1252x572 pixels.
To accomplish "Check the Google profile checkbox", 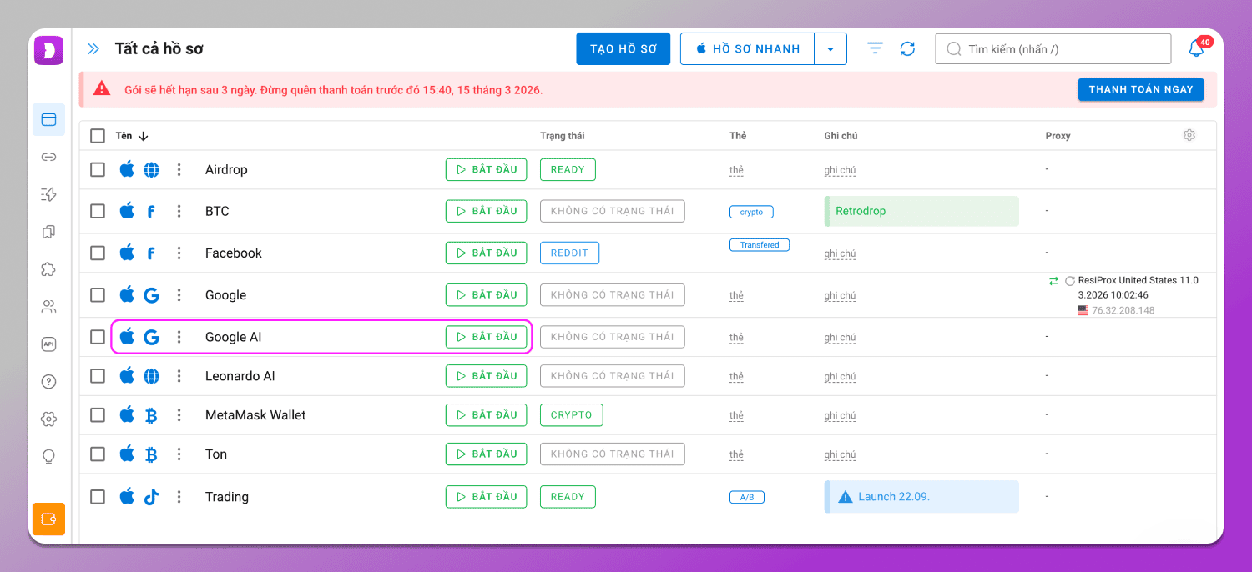I will pos(98,295).
